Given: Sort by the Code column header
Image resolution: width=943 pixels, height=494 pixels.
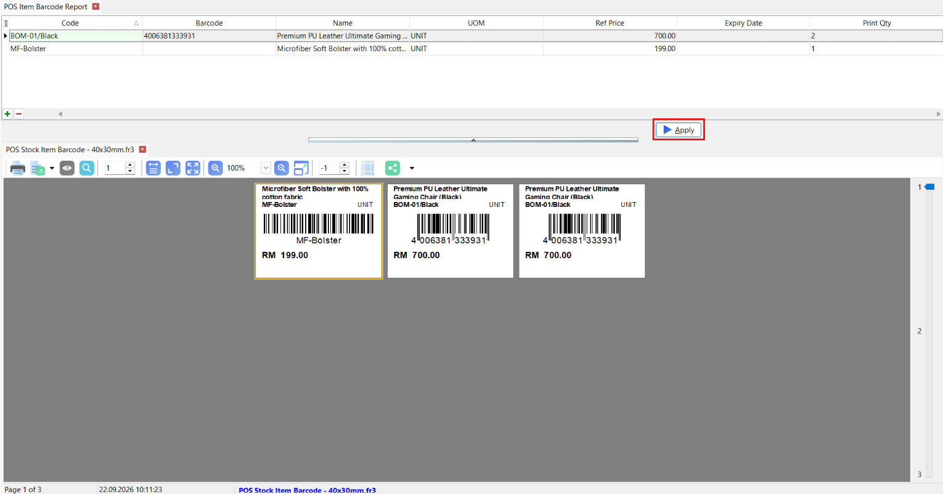Looking at the screenshot, I should tap(70, 23).
